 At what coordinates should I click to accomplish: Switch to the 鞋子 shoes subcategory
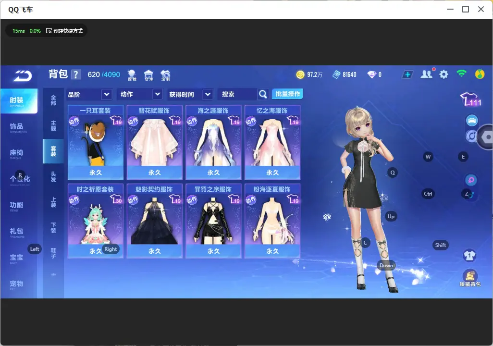coord(53,253)
